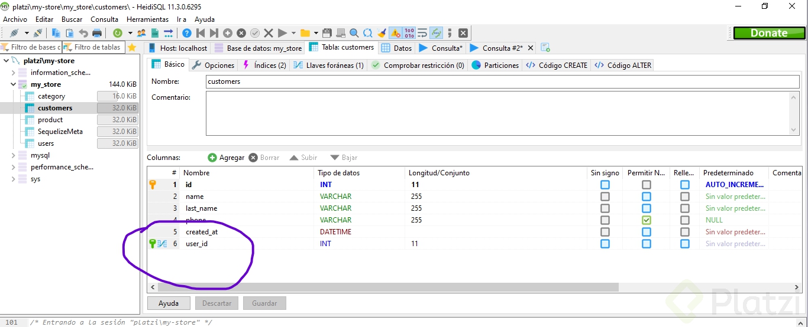Toggle the wrap long lines icon
808x327 pixels.
(422, 33)
